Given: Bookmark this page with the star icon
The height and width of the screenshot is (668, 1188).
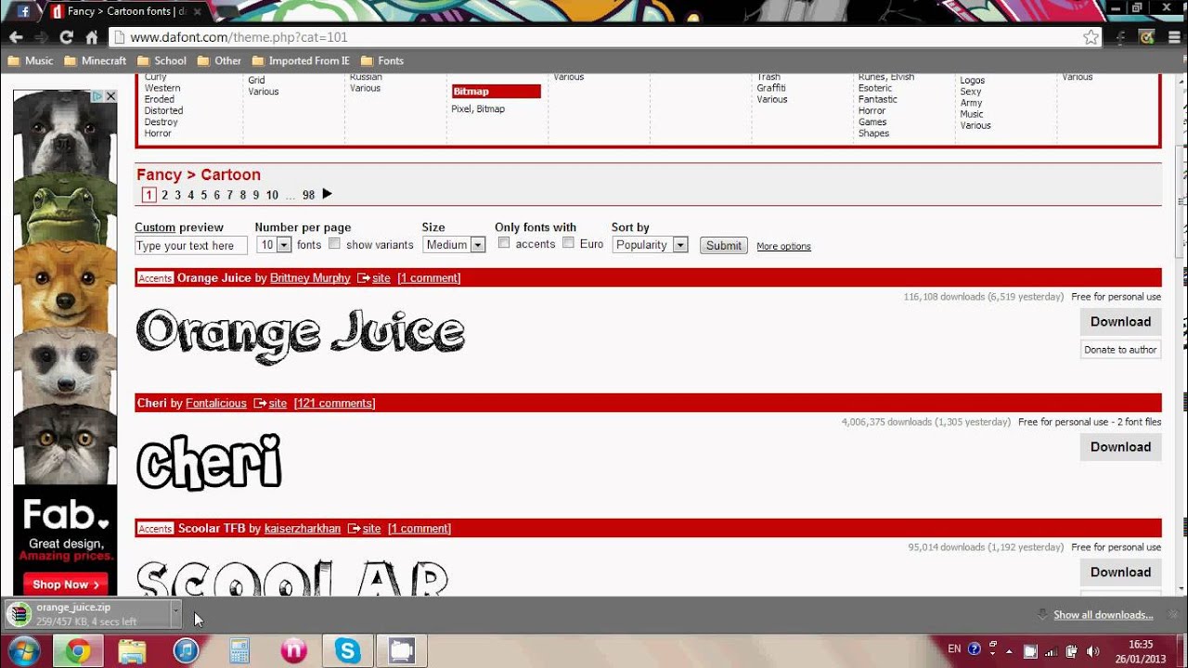Looking at the screenshot, I should (1091, 37).
